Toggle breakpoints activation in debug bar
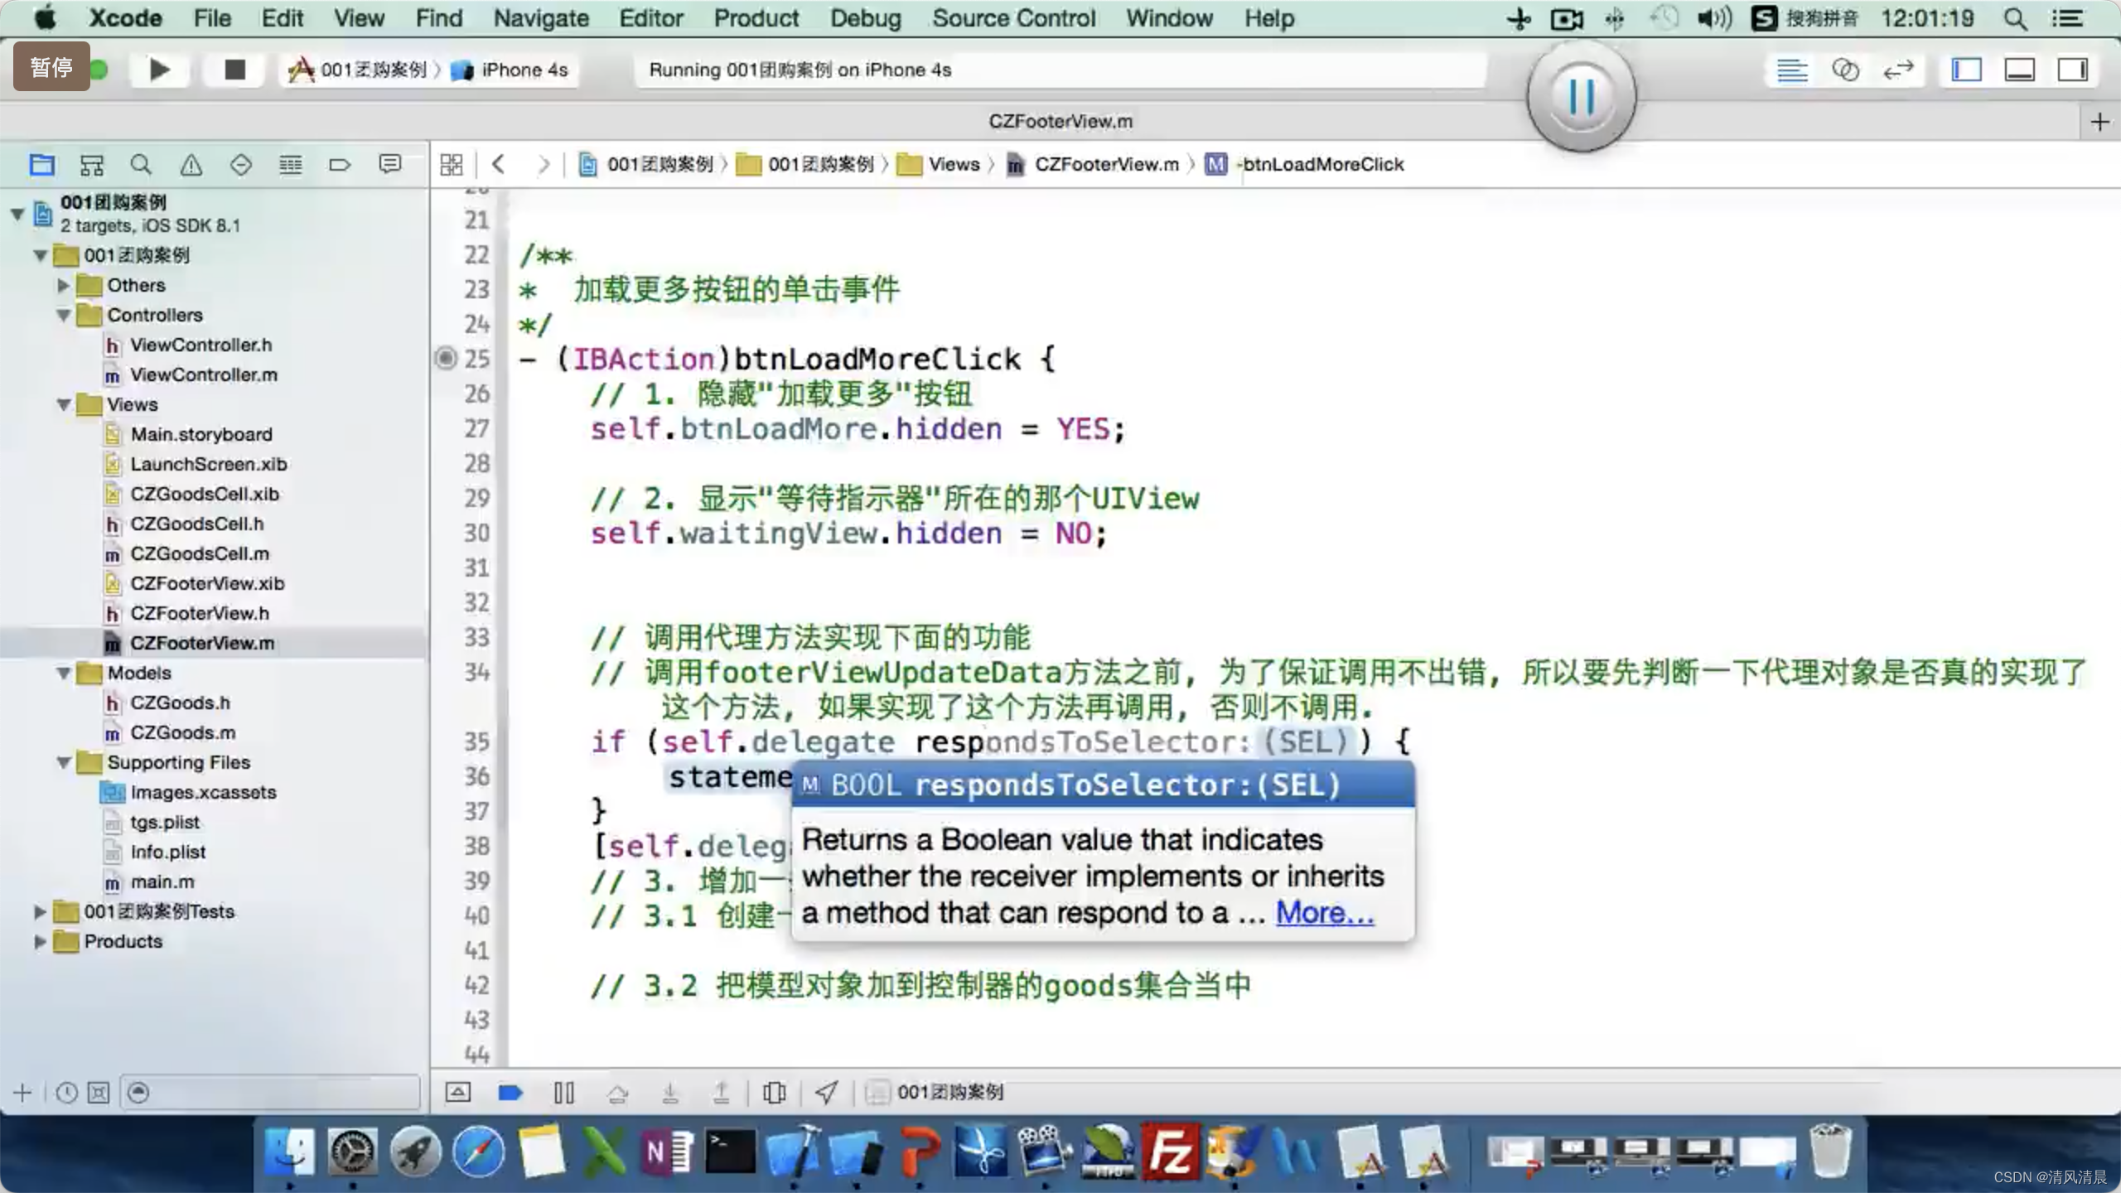2121x1193 pixels. (510, 1092)
